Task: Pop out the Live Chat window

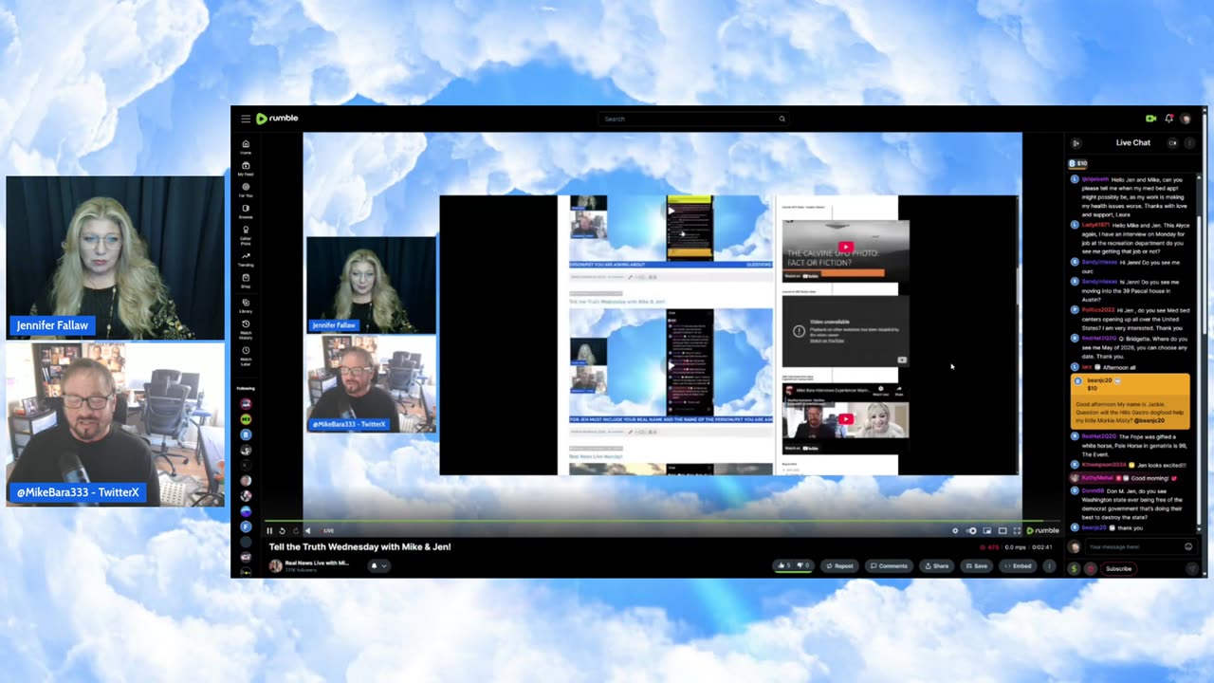Action: click(x=1173, y=143)
